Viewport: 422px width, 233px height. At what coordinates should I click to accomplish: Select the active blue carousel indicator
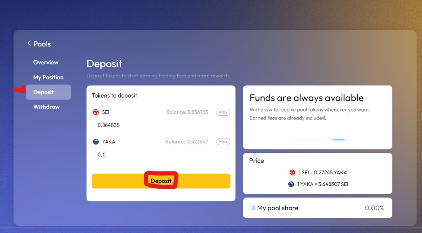point(339,139)
